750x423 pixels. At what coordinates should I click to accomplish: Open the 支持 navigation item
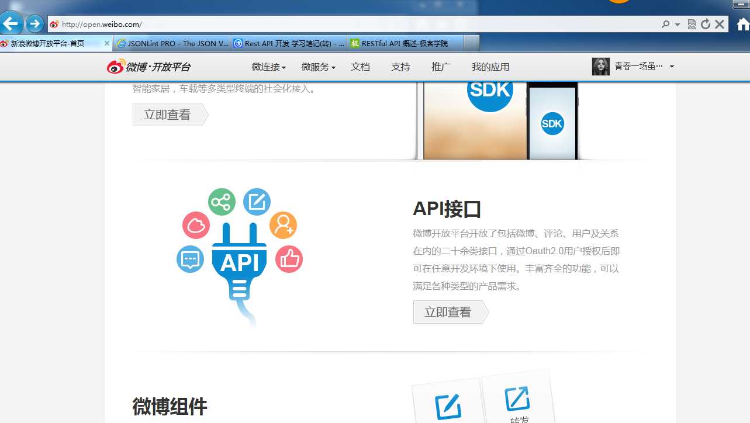[x=401, y=67]
